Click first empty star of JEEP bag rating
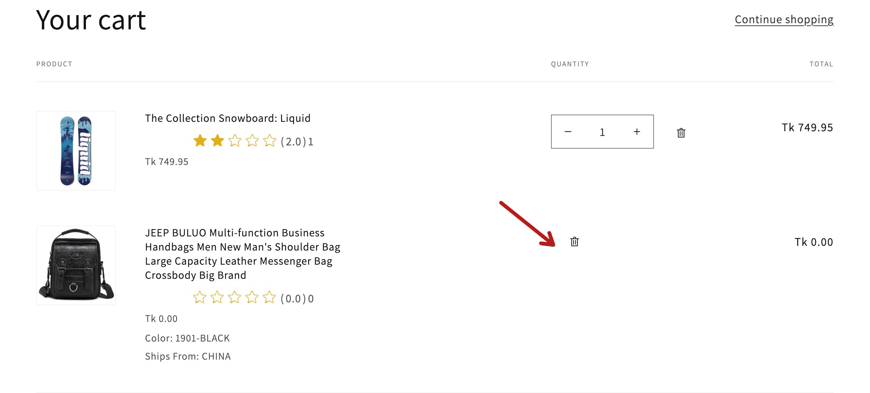Screen dimensions: 870x393 200,298
